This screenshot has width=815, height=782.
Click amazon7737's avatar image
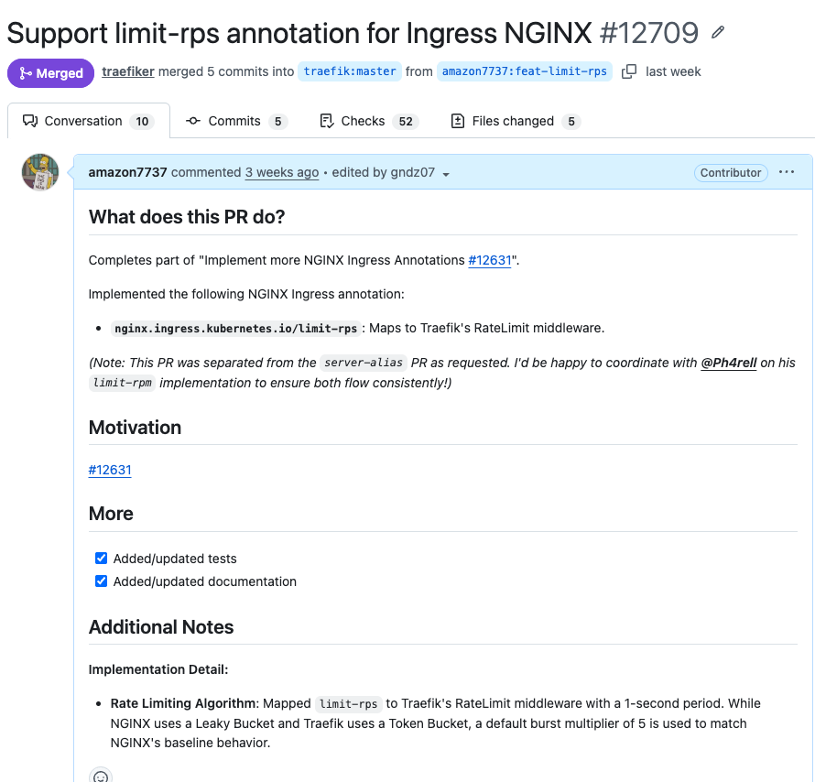tap(40, 172)
